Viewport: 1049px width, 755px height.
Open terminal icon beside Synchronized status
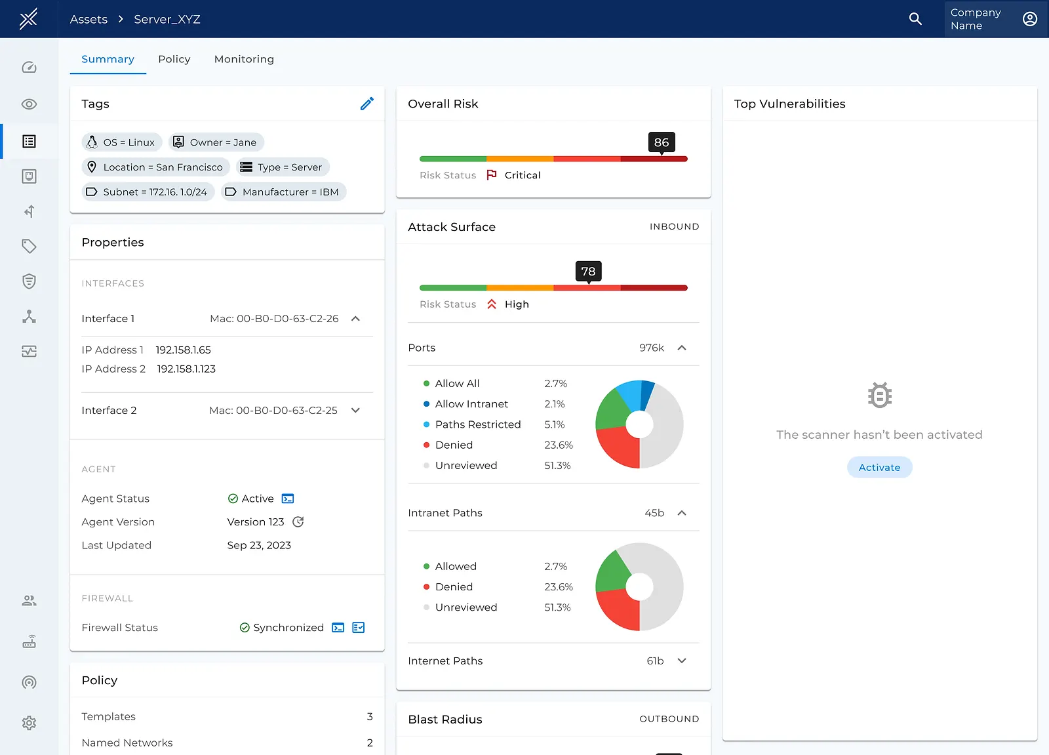tap(338, 628)
